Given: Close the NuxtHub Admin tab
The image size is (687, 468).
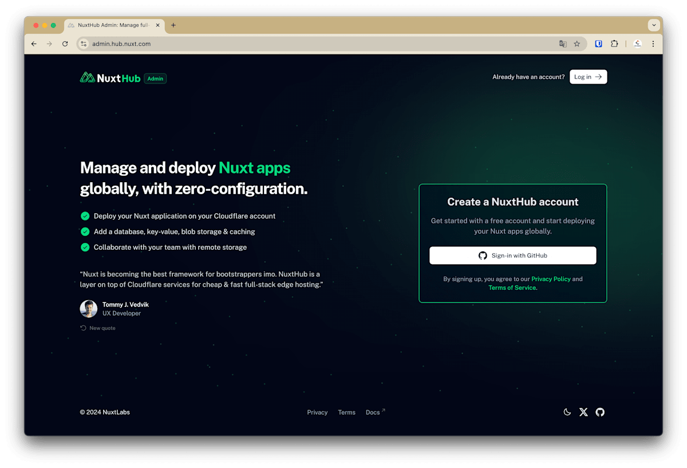Looking at the screenshot, I should pos(157,25).
